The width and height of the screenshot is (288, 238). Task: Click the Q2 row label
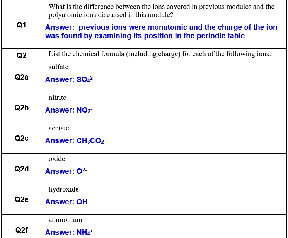[x=22, y=55]
